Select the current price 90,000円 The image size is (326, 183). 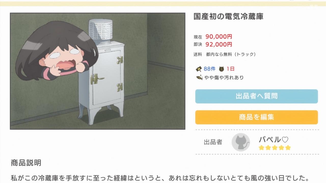click(219, 37)
